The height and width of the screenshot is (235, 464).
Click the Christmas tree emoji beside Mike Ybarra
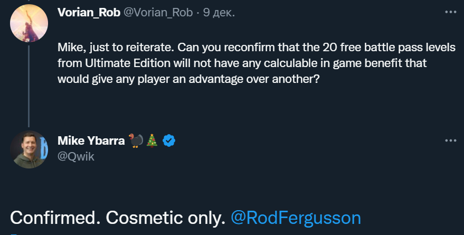152,140
